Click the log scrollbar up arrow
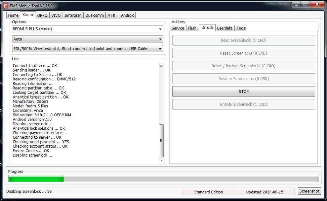Screen dimensions: 327x201 pyautogui.click(x=161, y=66)
